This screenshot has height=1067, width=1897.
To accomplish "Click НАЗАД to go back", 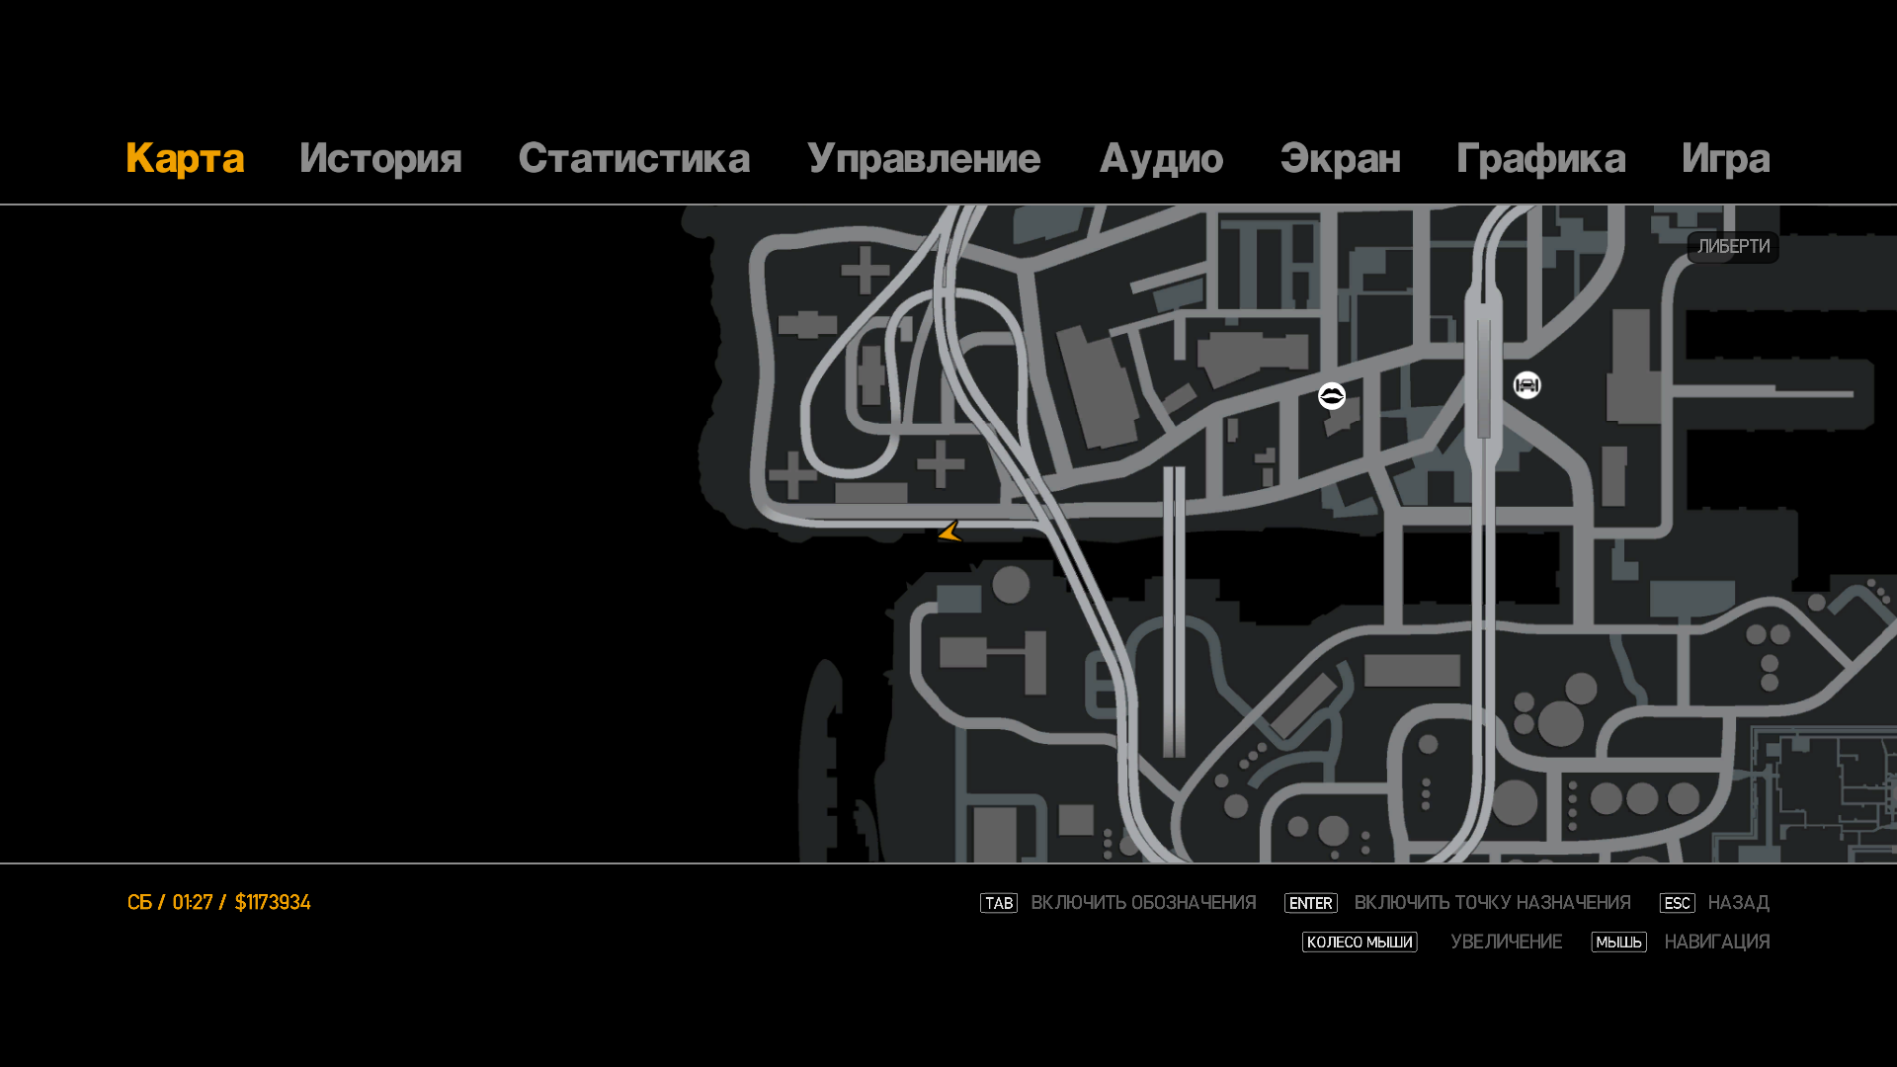I will coord(1738,903).
